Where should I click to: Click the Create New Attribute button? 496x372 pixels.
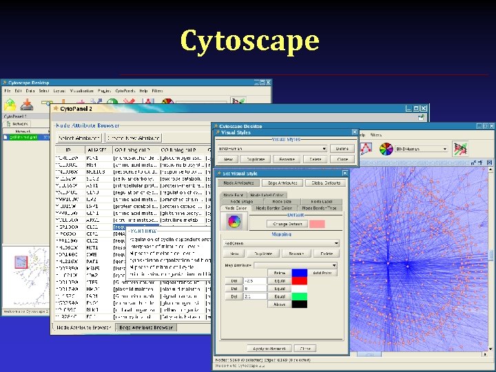[x=133, y=138]
